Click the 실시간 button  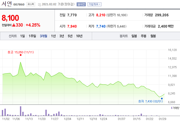click(81, 4)
